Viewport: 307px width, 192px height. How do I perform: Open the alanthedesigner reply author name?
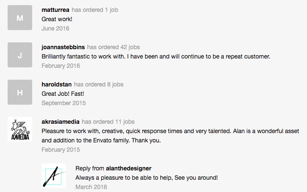[129, 168]
